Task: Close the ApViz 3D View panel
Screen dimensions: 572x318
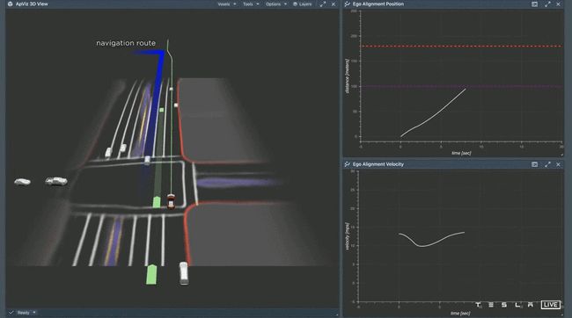Action: pos(334,4)
